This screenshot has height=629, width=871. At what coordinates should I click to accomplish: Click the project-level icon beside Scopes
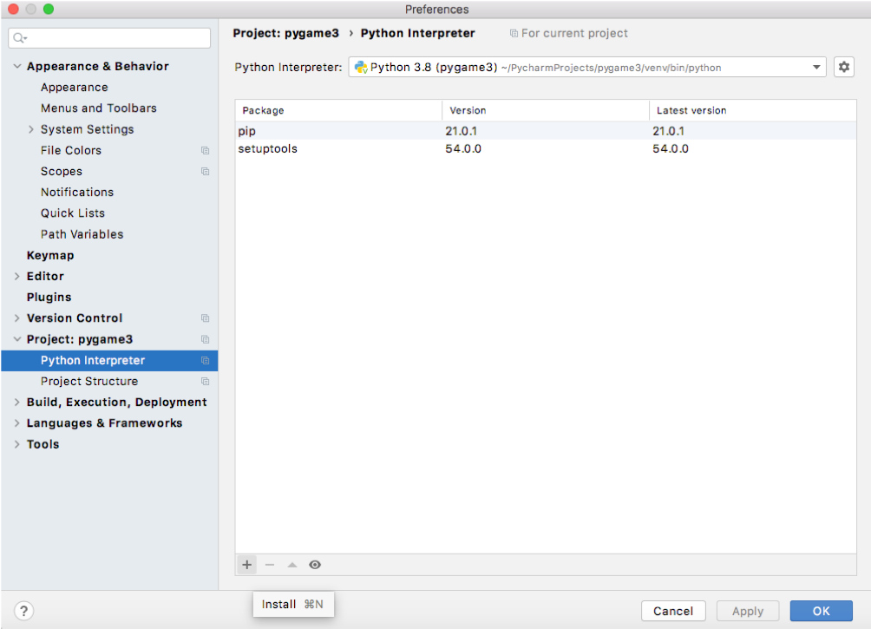[205, 172]
